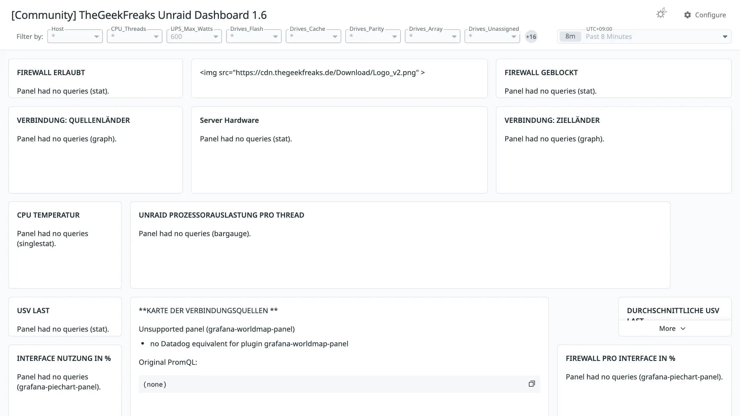Image resolution: width=740 pixels, height=416 pixels.
Task: Click the (none) PromQL code text
Action: [155, 384]
